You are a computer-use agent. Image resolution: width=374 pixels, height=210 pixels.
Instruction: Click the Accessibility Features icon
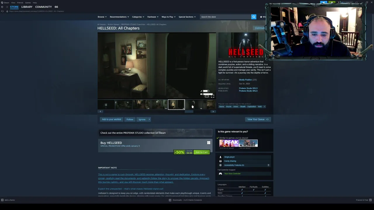[x=220, y=165]
